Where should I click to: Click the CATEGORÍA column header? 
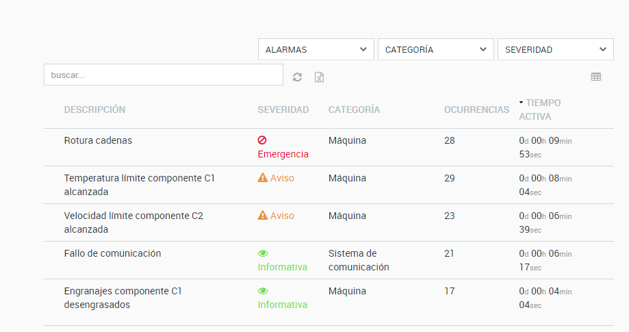click(x=354, y=110)
